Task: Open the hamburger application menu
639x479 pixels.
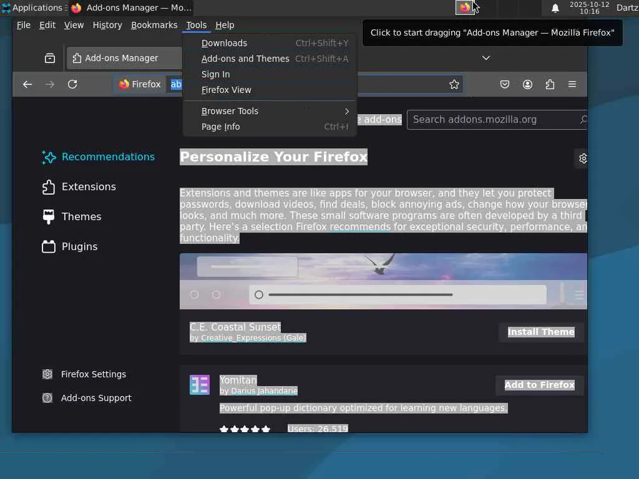Action: (572, 84)
